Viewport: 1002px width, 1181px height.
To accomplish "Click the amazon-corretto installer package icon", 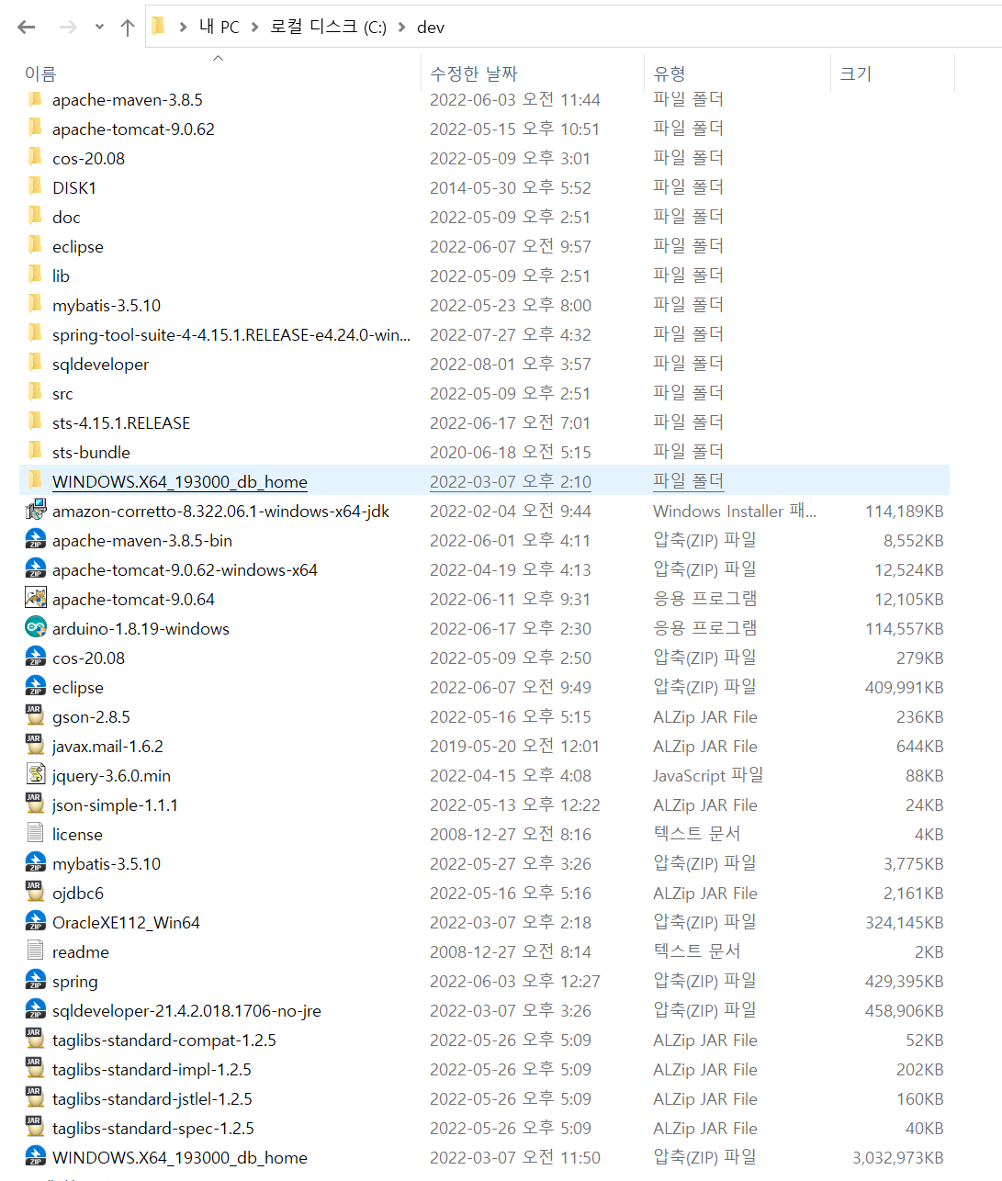I will coord(35,511).
